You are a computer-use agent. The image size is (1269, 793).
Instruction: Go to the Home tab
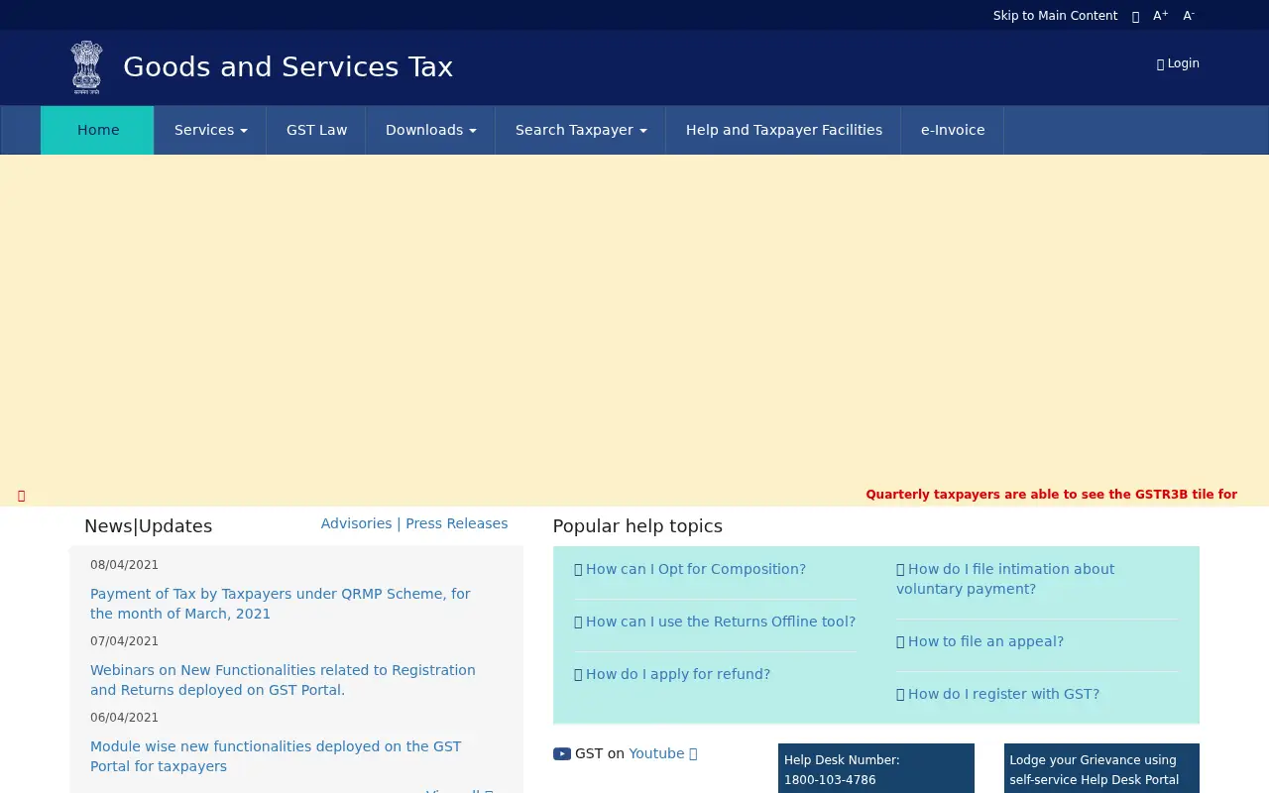pyautogui.click(x=97, y=130)
